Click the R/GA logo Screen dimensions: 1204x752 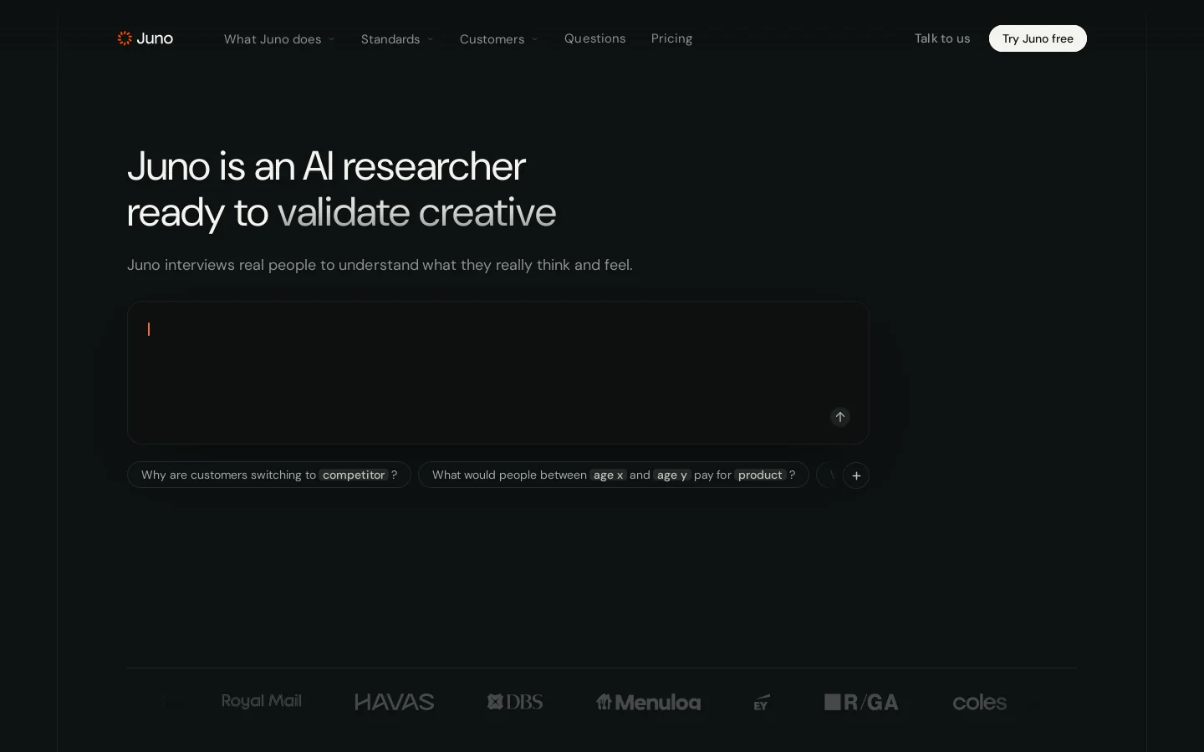click(861, 702)
